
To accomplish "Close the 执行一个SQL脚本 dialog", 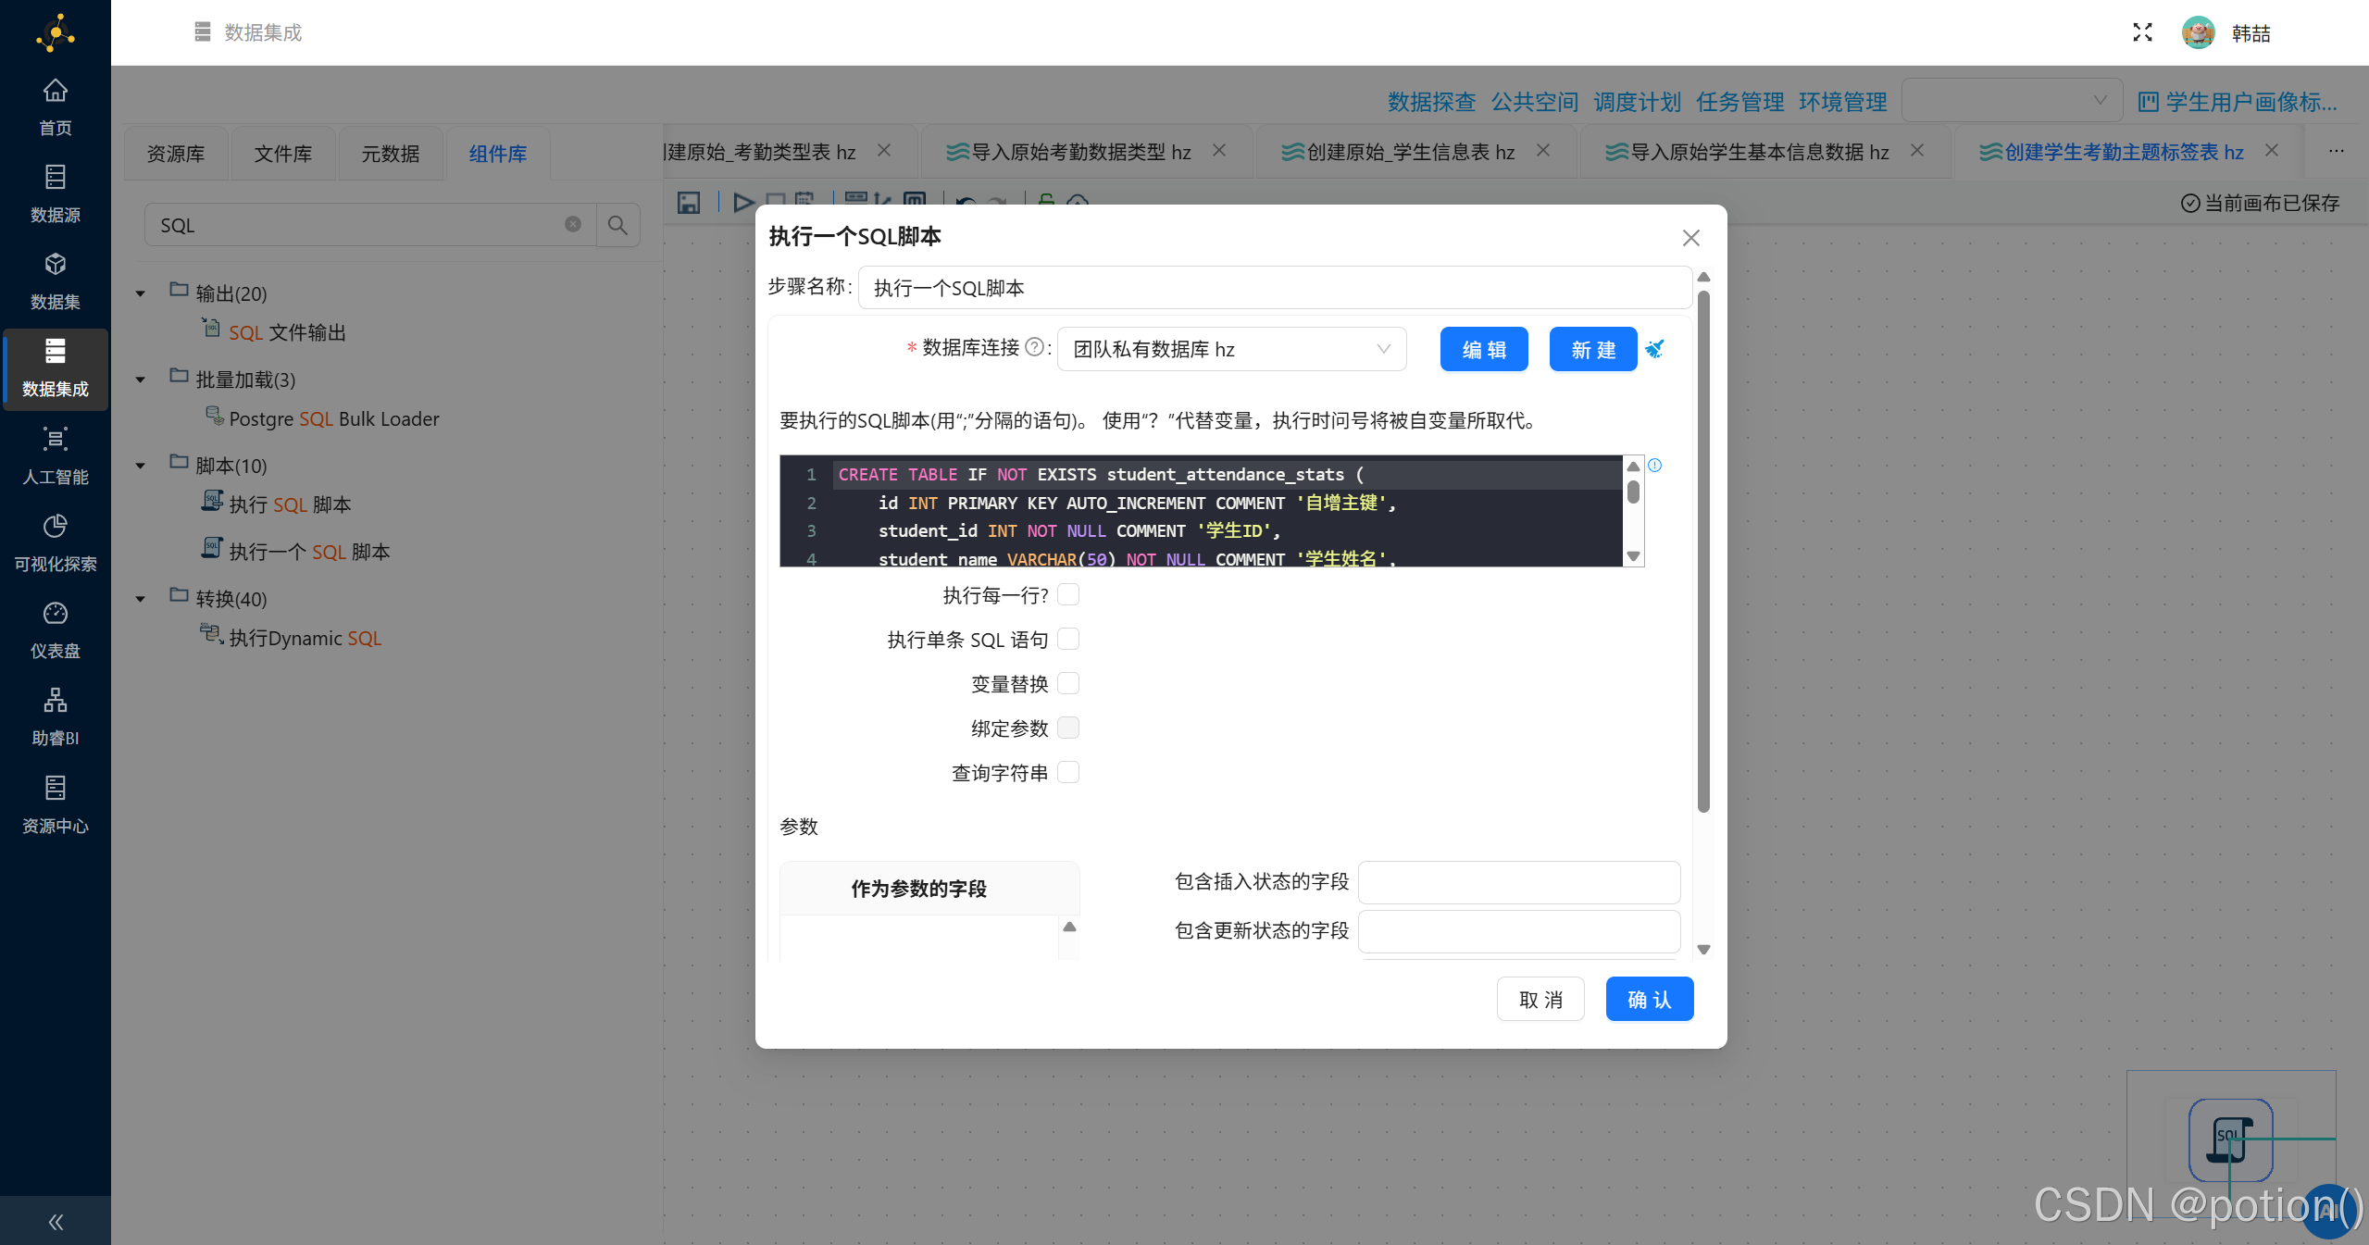I will point(1691,238).
